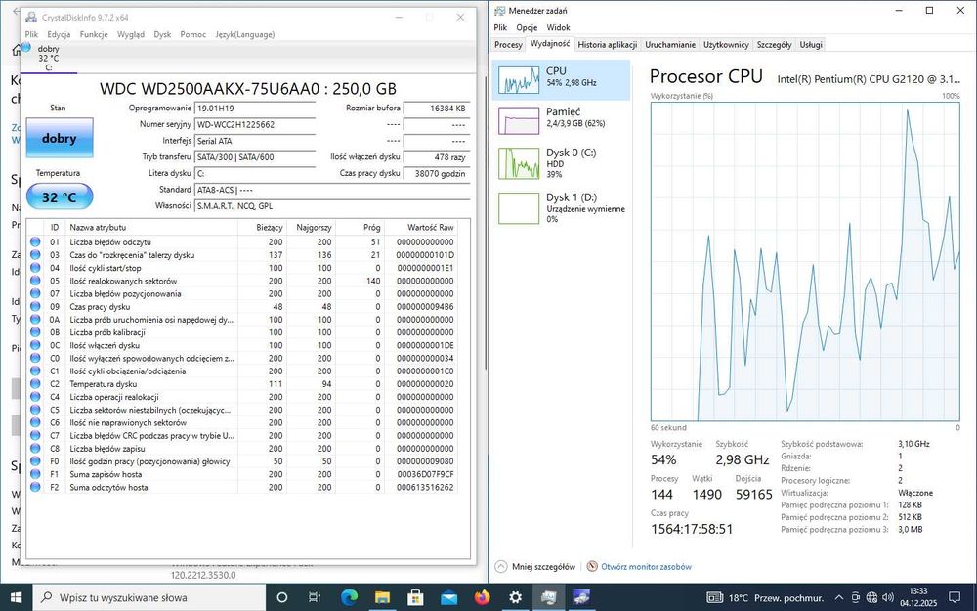Switch to Task Manager taskbar icon
This screenshot has height=611, width=977.
coord(548,597)
